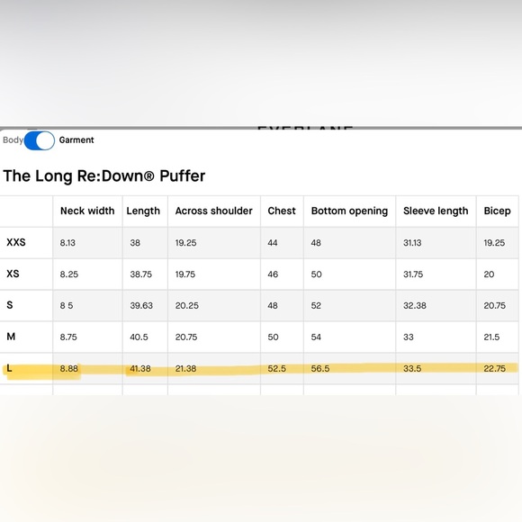Click the Length column header
The width and height of the screenshot is (522, 522).
[143, 211]
